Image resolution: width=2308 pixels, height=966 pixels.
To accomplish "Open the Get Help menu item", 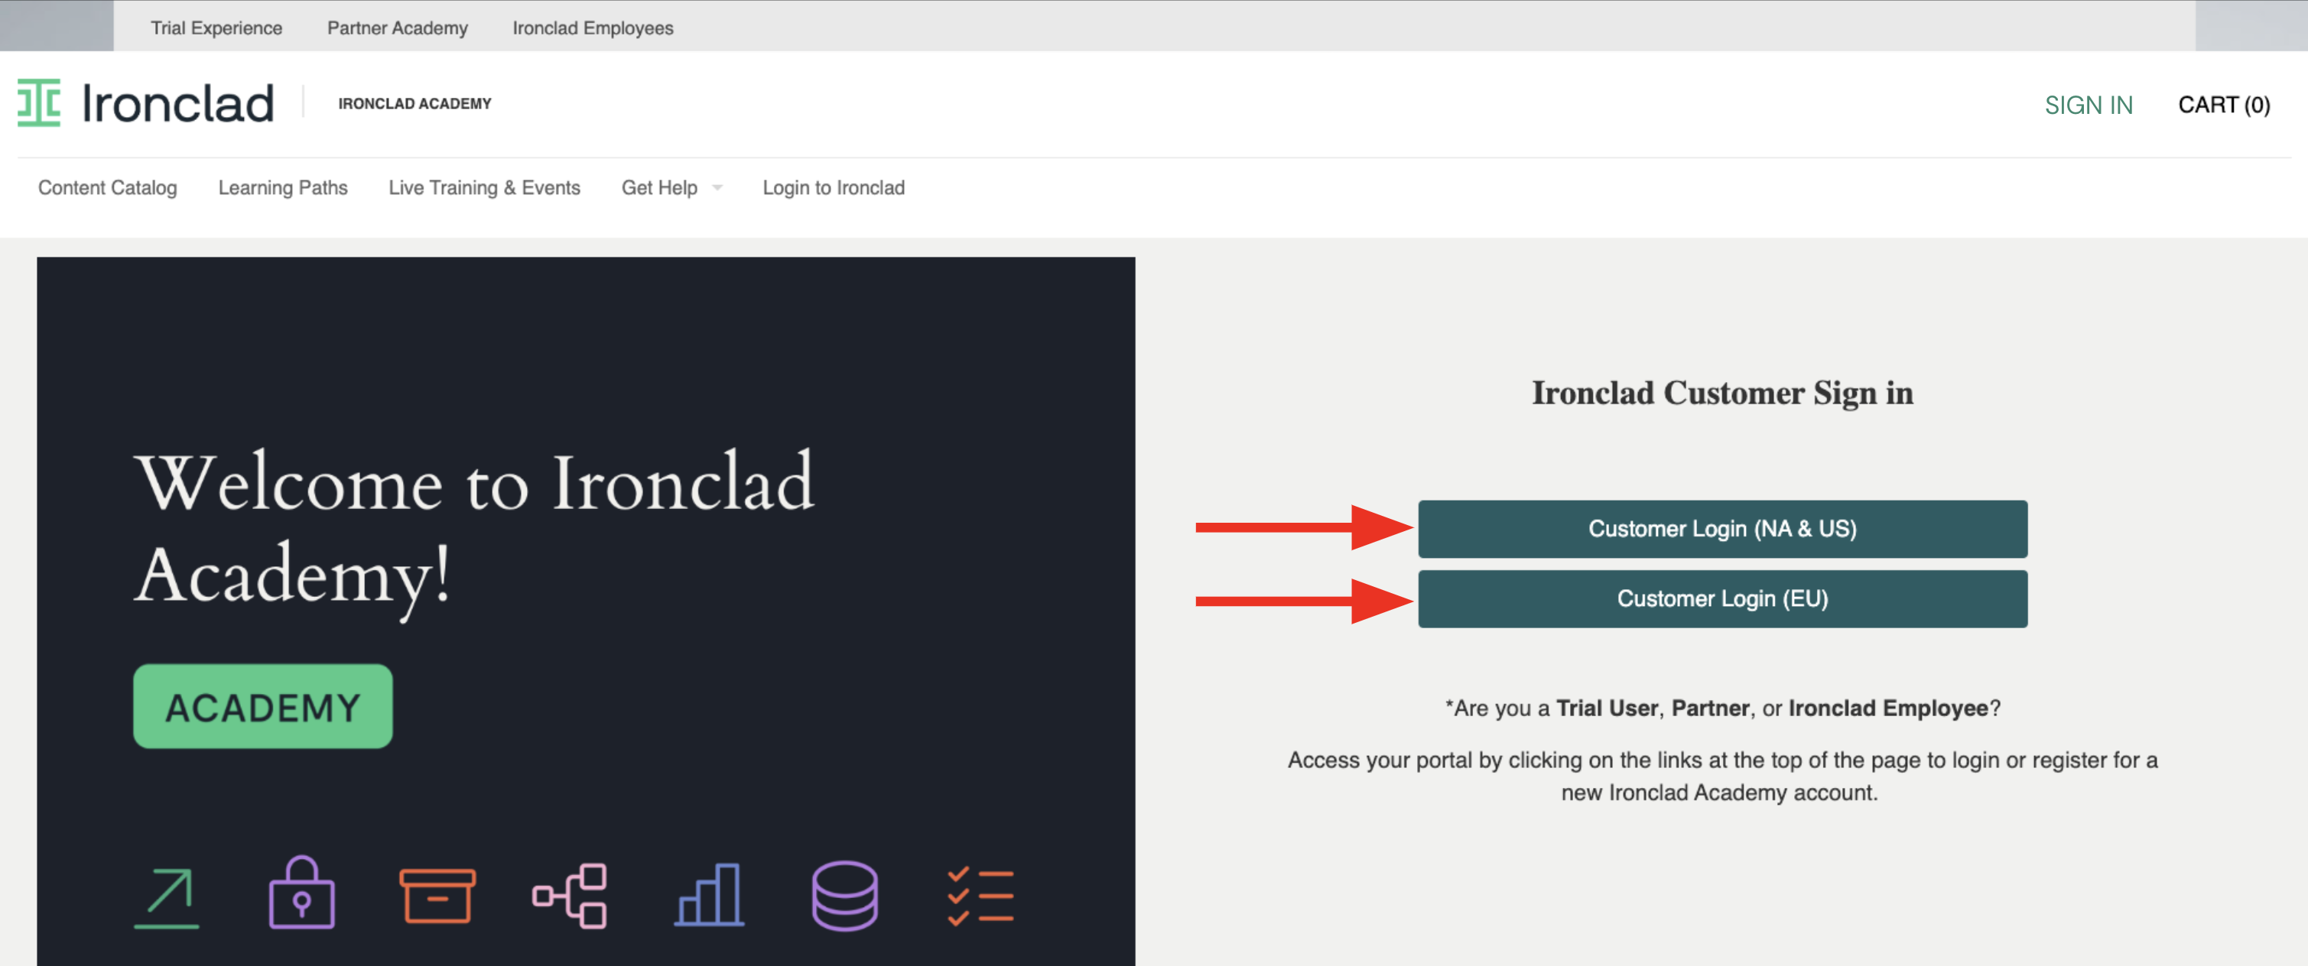I will click(x=659, y=188).
